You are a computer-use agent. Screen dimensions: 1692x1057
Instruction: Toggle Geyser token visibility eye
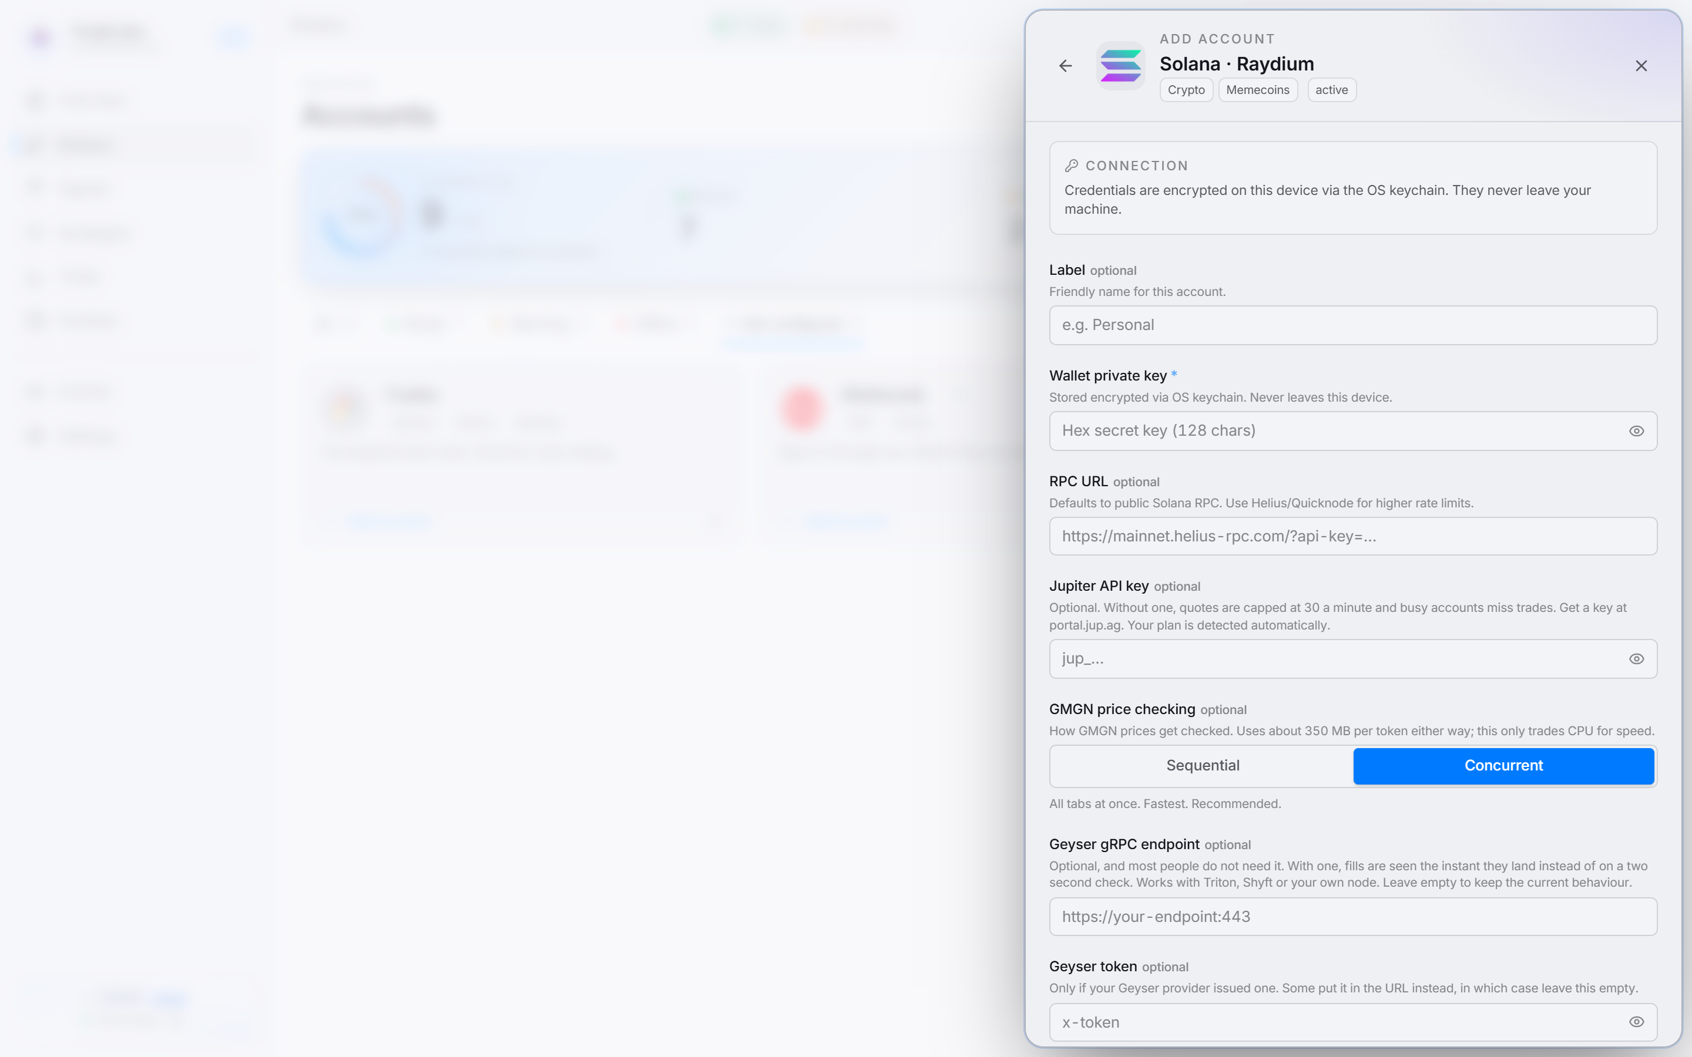[1636, 1021]
